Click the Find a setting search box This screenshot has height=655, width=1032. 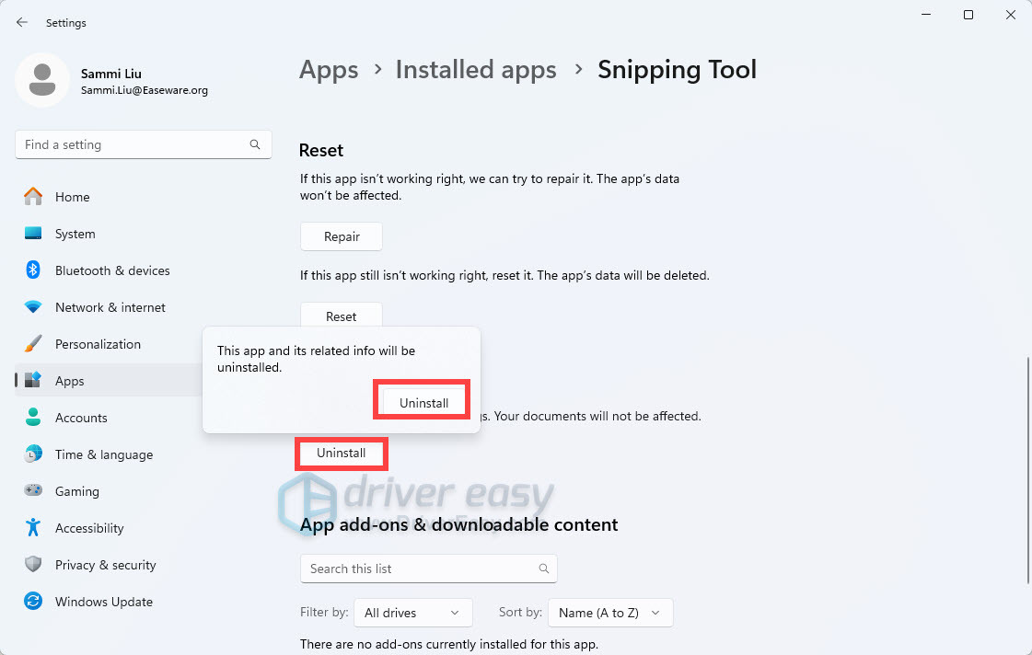point(133,144)
